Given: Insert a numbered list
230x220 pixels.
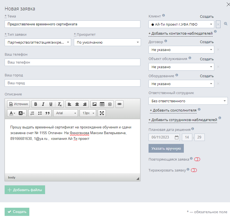Looking at the screenshot, I should (32, 113).
